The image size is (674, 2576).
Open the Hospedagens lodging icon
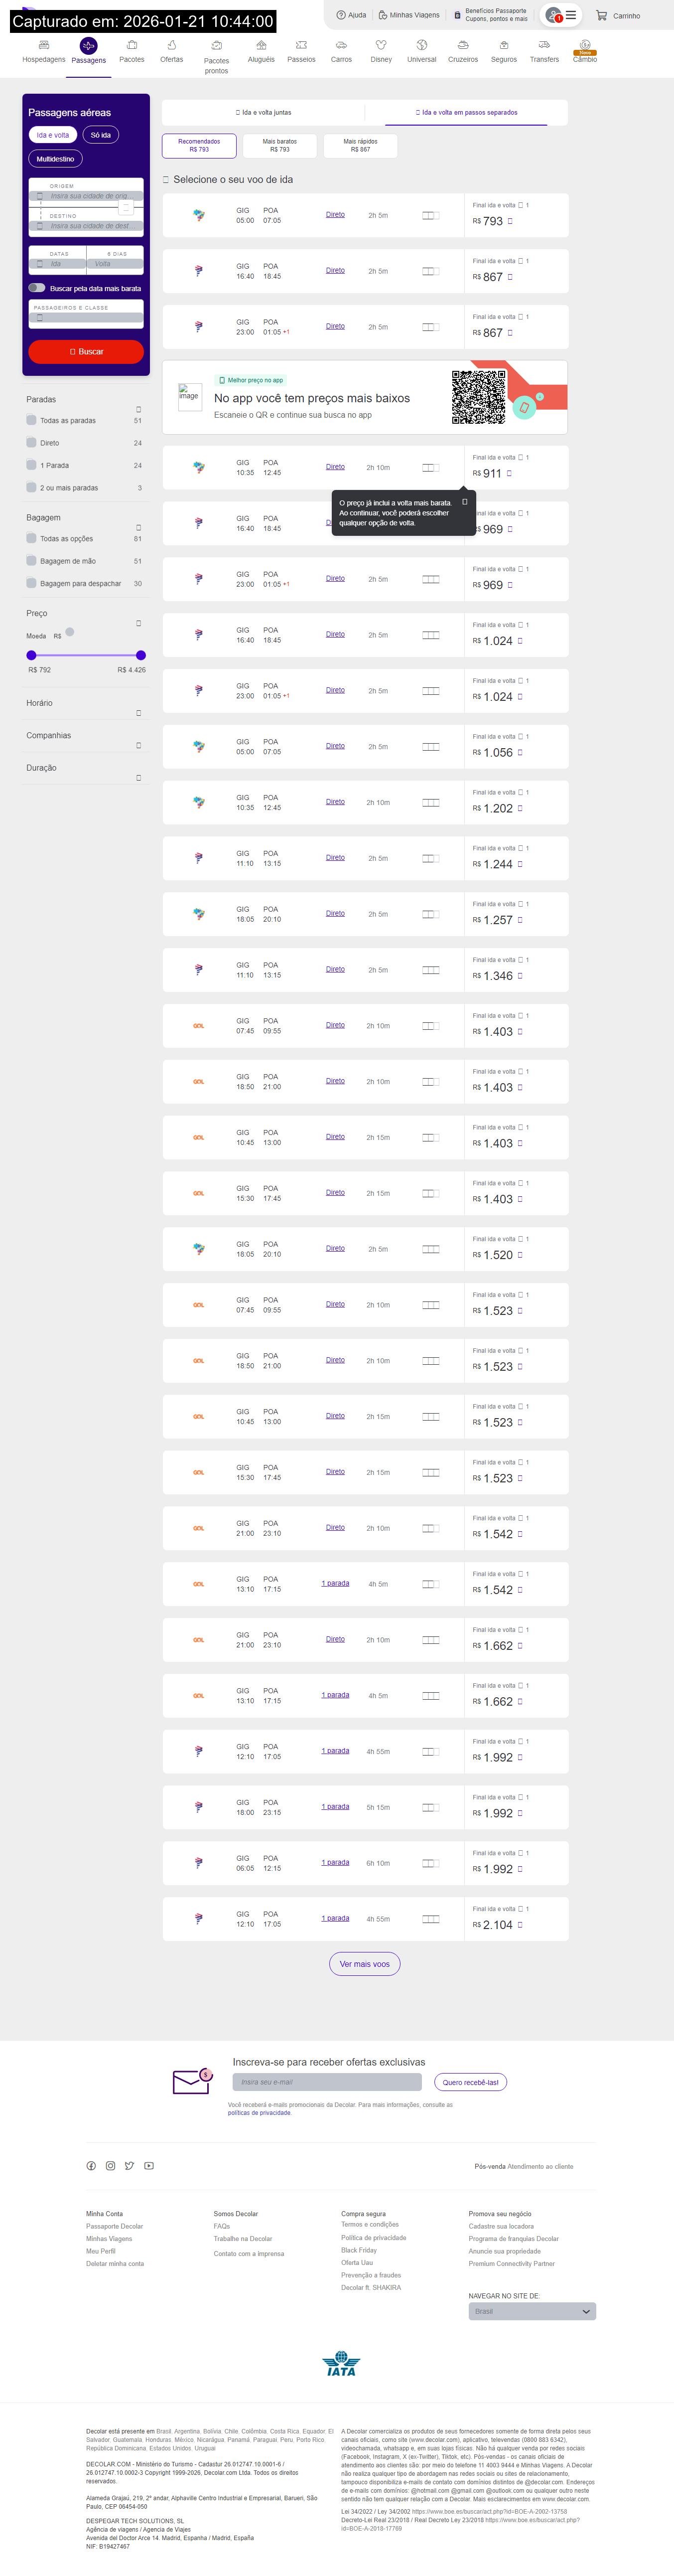click(44, 46)
